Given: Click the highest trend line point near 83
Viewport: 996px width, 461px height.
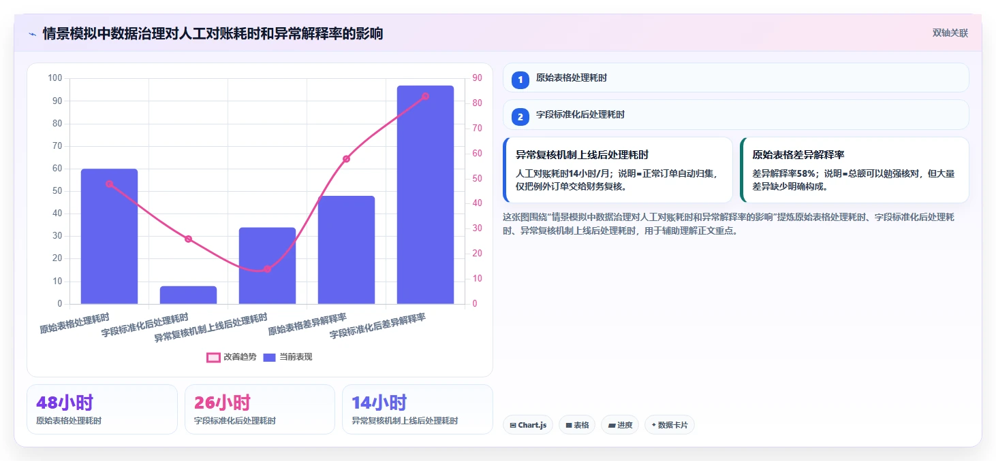Looking at the screenshot, I should click(425, 96).
